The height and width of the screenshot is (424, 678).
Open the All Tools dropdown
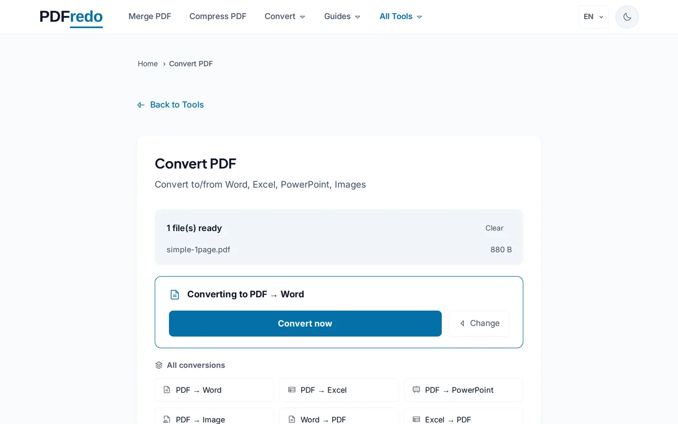pos(400,16)
